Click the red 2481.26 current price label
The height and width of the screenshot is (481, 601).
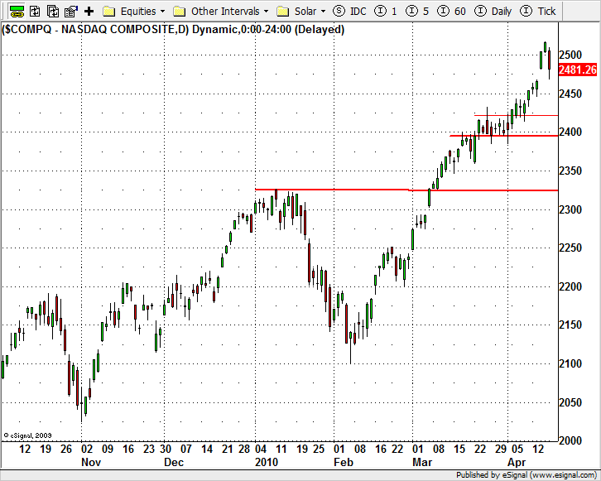tap(578, 70)
